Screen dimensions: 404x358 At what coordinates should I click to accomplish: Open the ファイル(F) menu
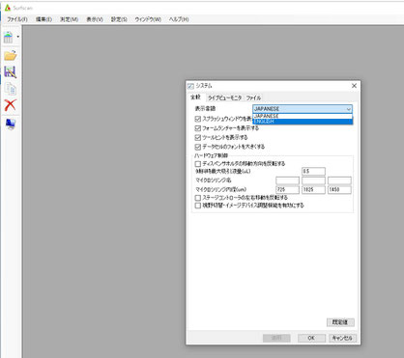click(17, 19)
